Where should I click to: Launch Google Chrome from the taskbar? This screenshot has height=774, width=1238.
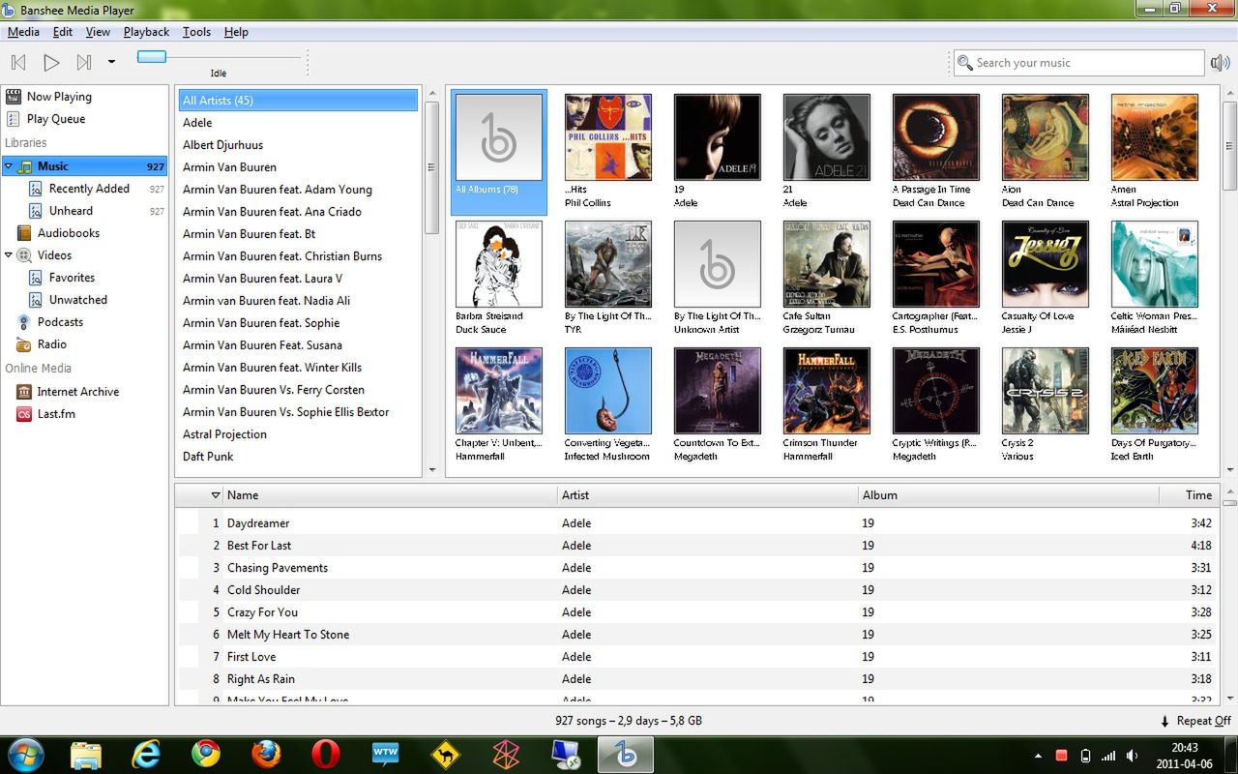pos(205,755)
